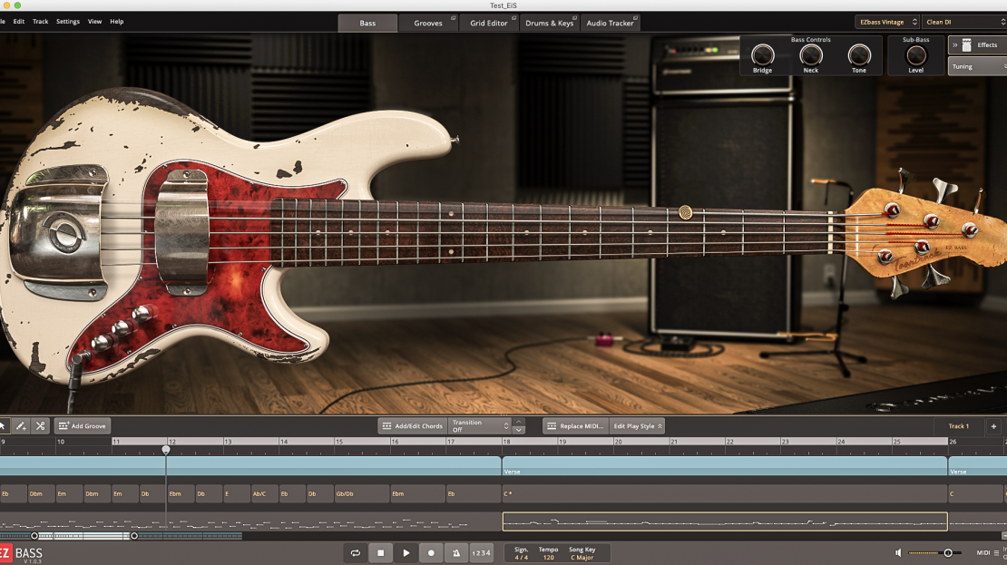Add a new track with plus button
The image size is (1007, 565).
coord(993,425)
